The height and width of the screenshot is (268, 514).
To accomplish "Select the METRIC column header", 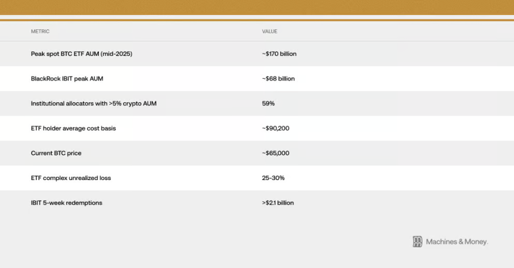I will pos(40,31).
